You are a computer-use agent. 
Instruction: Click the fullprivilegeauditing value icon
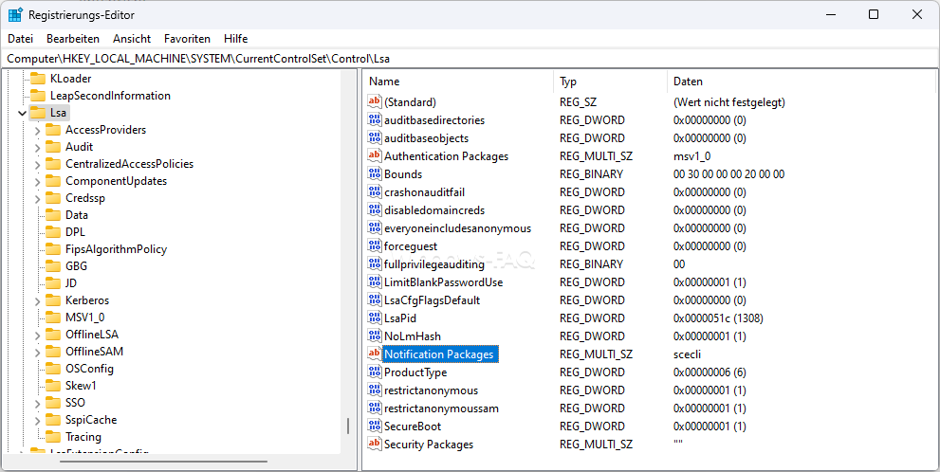click(x=375, y=263)
